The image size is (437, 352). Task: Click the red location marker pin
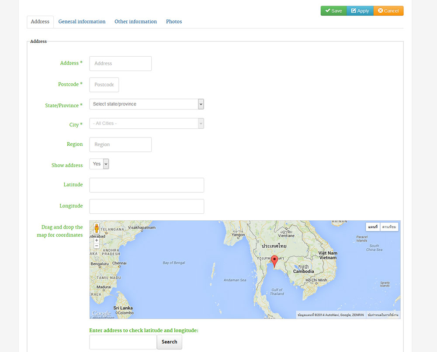click(274, 261)
